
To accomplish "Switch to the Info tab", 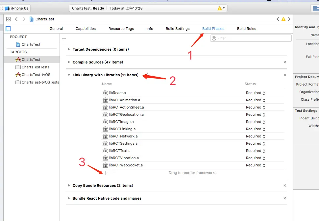I will [150, 29].
